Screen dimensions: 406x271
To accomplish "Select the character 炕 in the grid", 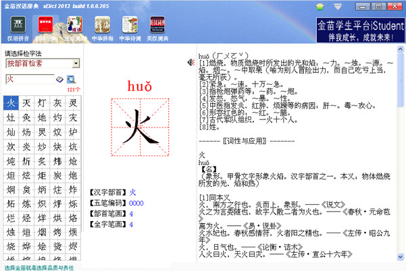I will [73, 147].
